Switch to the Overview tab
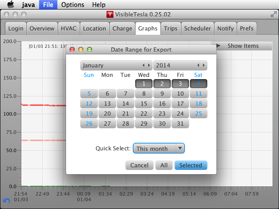279x209 pixels. tap(42, 28)
